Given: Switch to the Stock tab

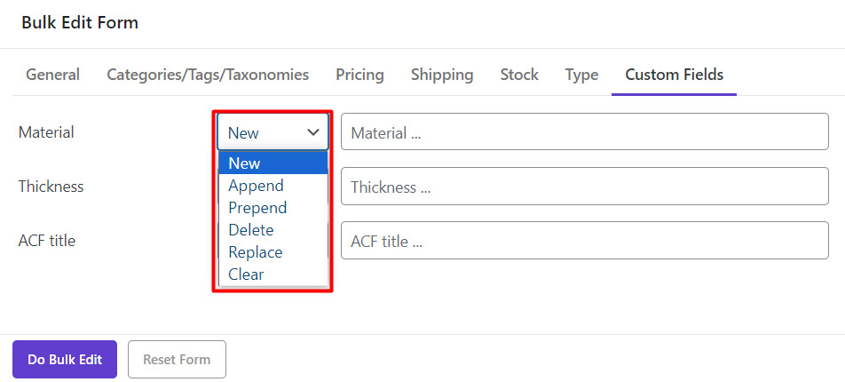Looking at the screenshot, I should tap(519, 75).
